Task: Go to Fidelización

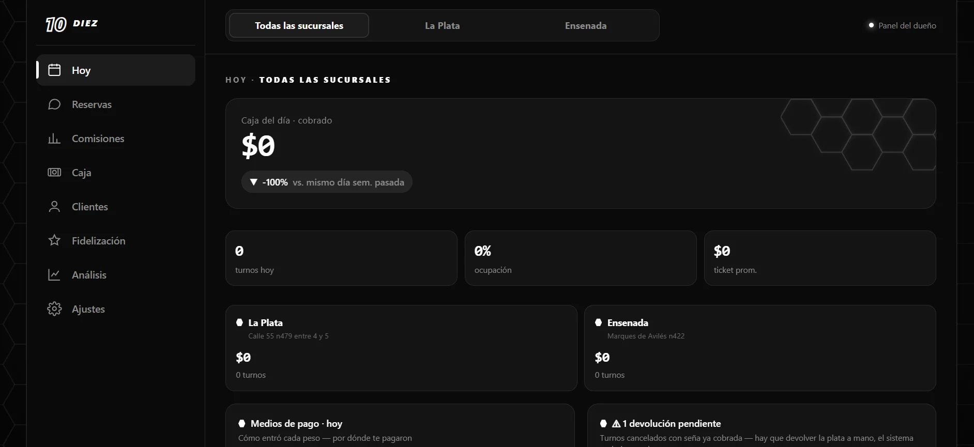Action: [116, 241]
